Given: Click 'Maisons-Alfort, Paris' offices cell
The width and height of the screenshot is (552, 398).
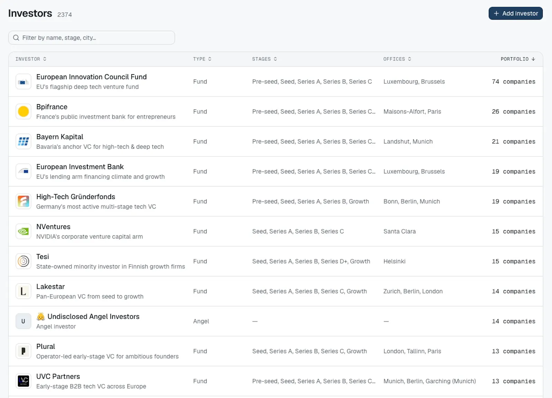Looking at the screenshot, I should [x=412, y=112].
